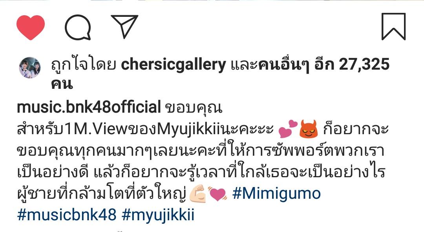
Task: Click the 'ถูกใจโดย' liked-by label
Action: point(84,65)
